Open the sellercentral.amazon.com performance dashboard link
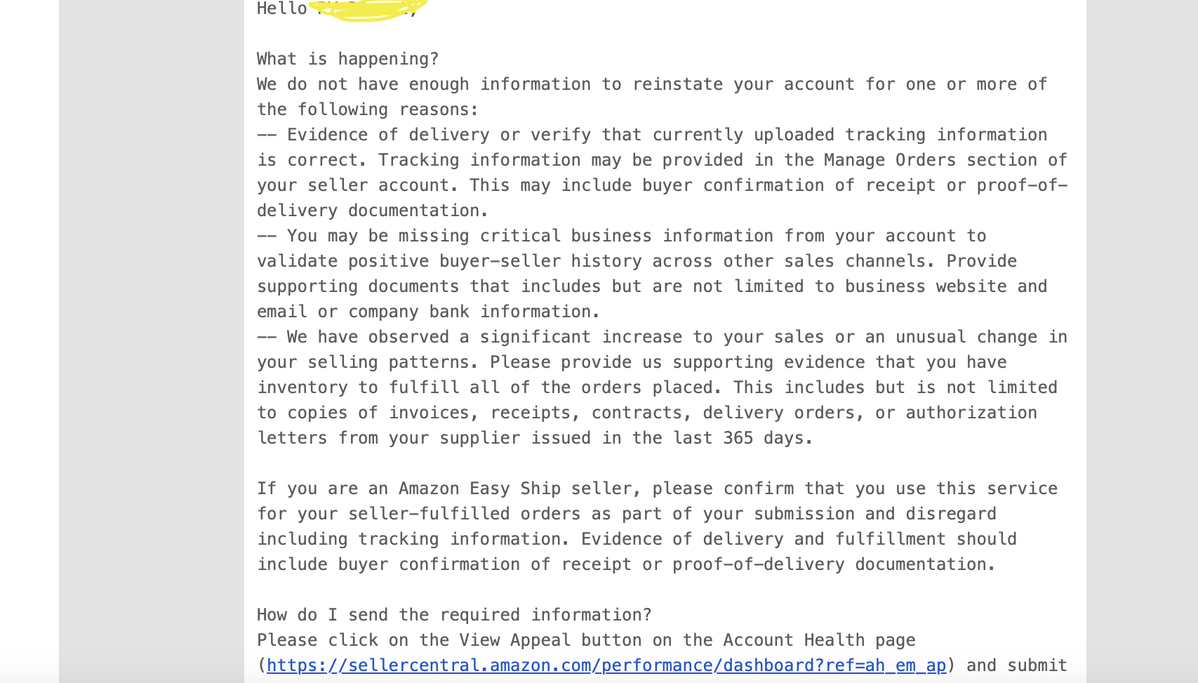 (606, 665)
